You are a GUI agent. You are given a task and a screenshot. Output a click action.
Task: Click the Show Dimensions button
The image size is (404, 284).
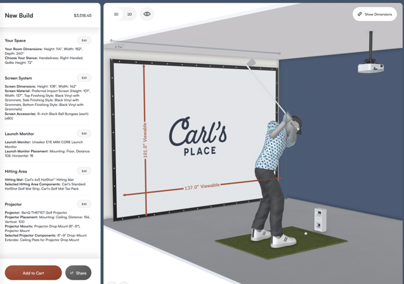(375, 14)
